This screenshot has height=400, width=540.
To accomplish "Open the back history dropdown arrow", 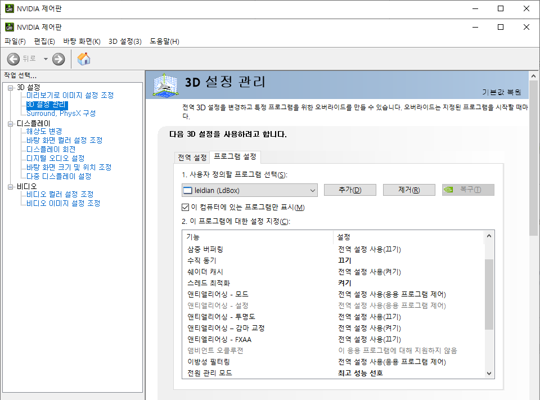I will 46,59.
